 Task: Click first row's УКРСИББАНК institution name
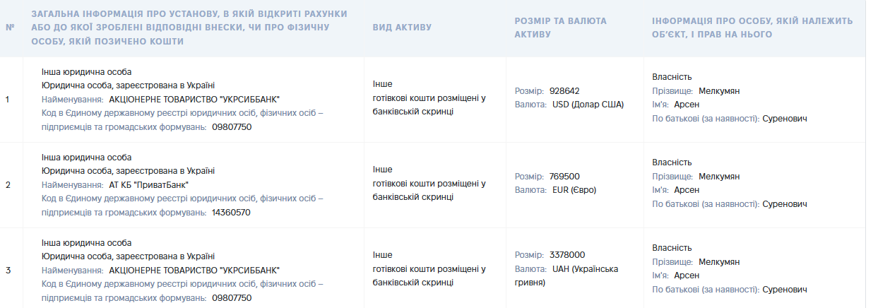coord(194,100)
